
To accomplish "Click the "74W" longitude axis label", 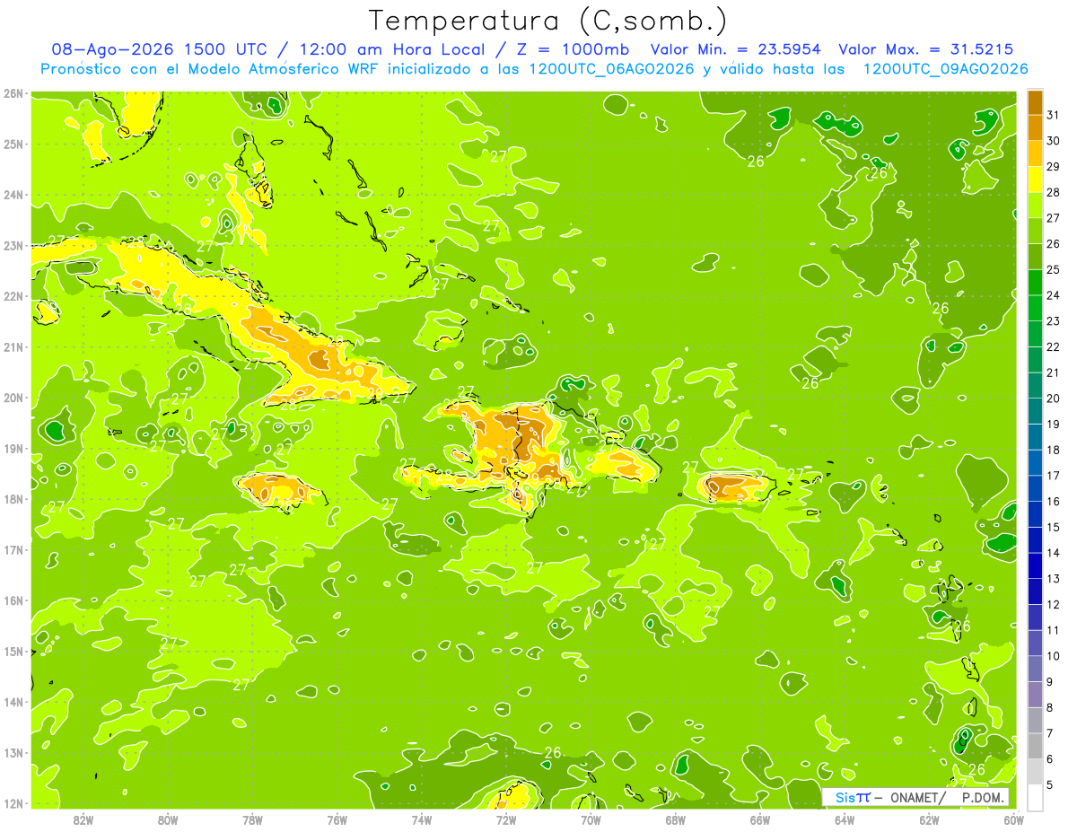I will coord(422,819).
